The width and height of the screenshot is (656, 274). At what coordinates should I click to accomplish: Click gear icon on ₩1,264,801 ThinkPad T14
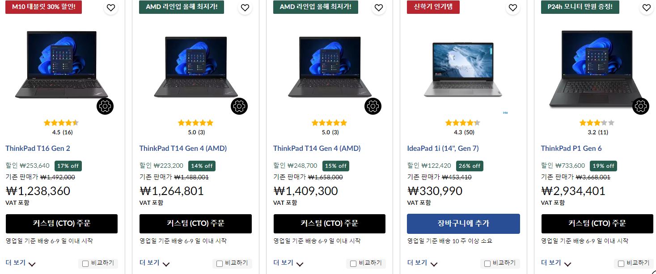click(239, 106)
